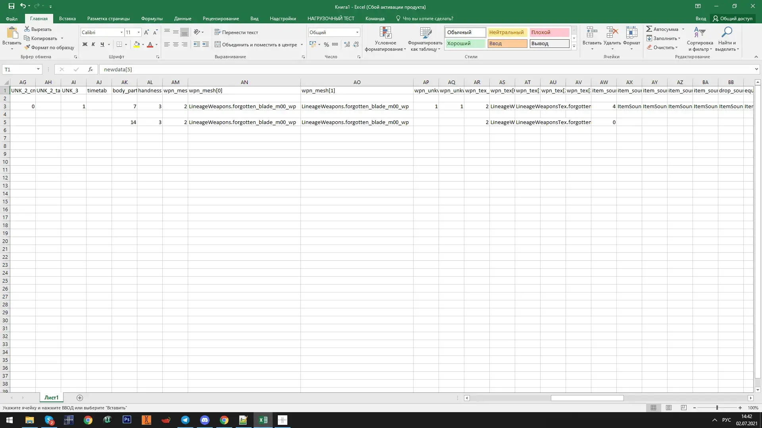Image resolution: width=762 pixels, height=428 pixels.
Task: Switch to the Данные tab
Action: (183, 19)
